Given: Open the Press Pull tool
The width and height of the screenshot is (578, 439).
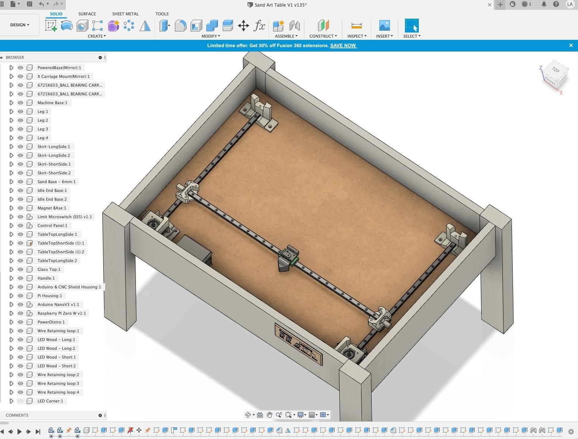Looking at the screenshot, I should coord(165,26).
